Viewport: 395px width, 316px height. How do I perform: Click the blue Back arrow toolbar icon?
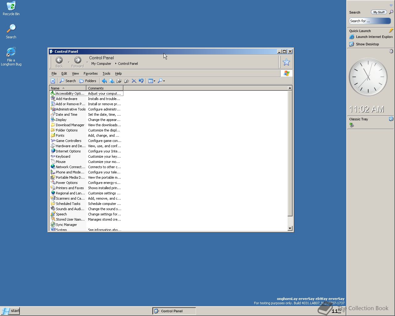click(104, 81)
